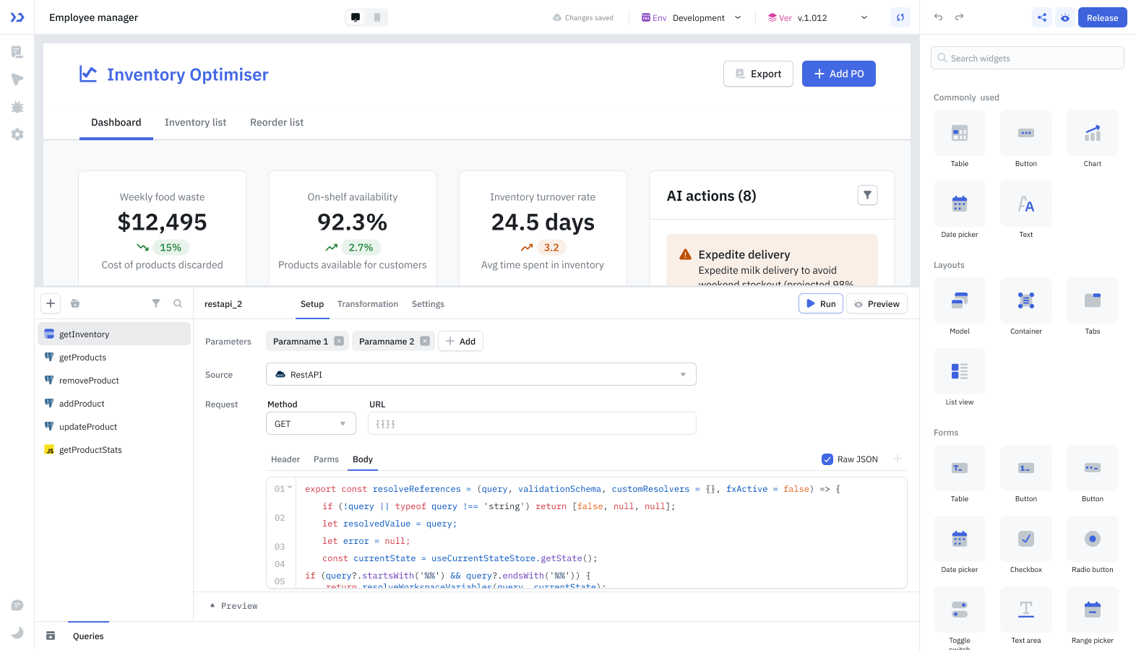The height and width of the screenshot is (650, 1136).
Task: Add a new query with the plus icon
Action: (x=51, y=303)
